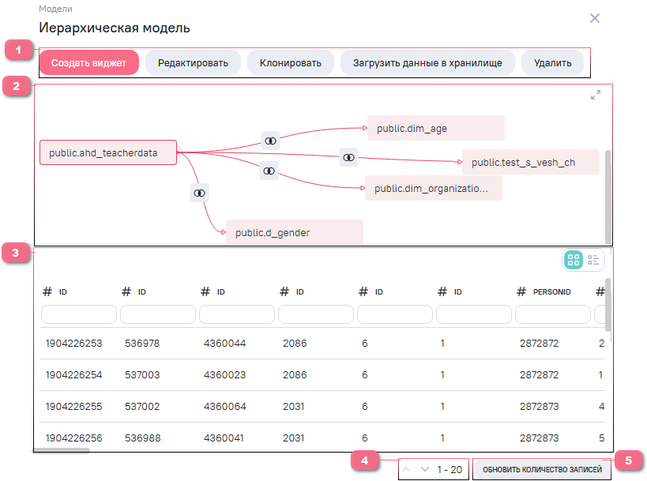Screen dimensions: 647x481
Task: Click the join icon toward public.dim_age
Action: 270,140
